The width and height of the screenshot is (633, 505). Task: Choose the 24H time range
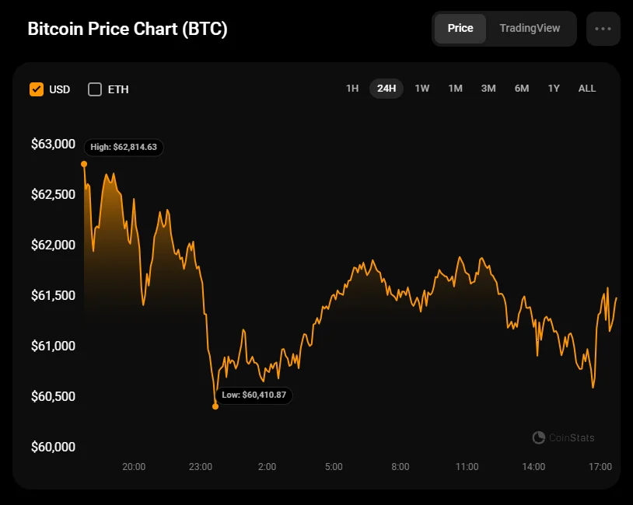(x=386, y=89)
